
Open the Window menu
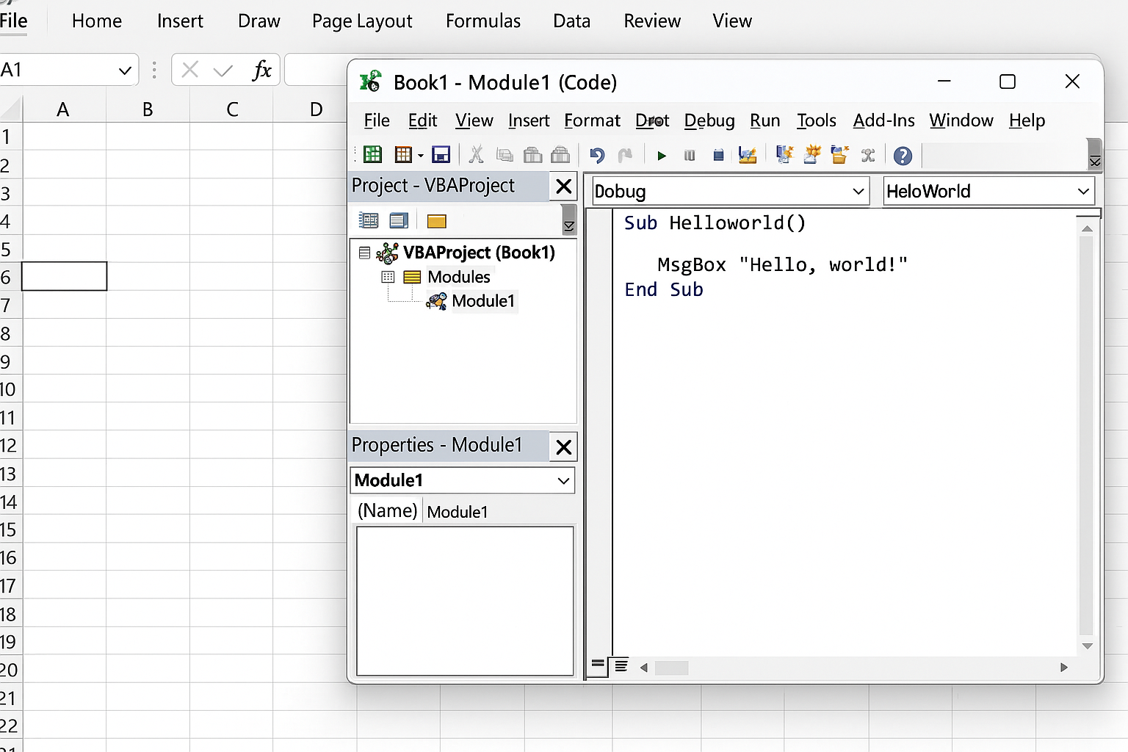click(x=961, y=120)
